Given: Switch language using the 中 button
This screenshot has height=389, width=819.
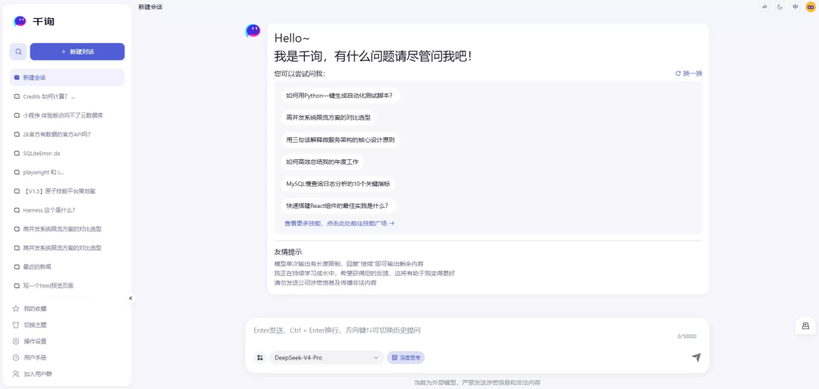Looking at the screenshot, I should point(795,7).
